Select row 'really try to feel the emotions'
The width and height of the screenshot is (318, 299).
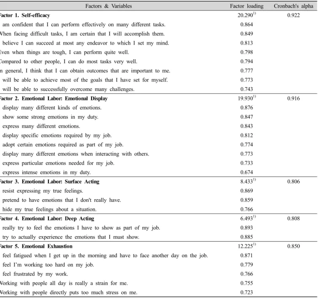80,228
